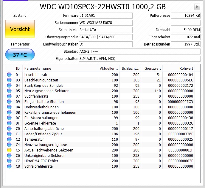The image size is (205, 188).
Task: Click the status icon for Drehwiederholungen
Action: tap(9, 107)
